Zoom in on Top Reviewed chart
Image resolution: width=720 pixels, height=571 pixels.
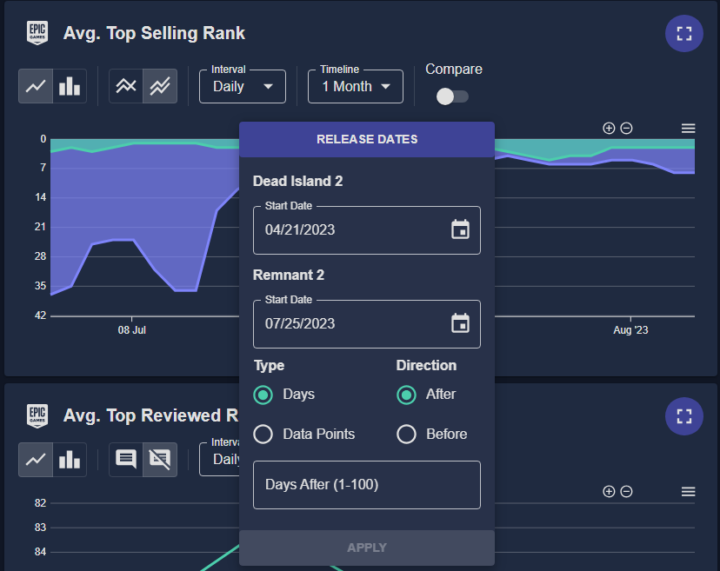pyautogui.click(x=609, y=492)
